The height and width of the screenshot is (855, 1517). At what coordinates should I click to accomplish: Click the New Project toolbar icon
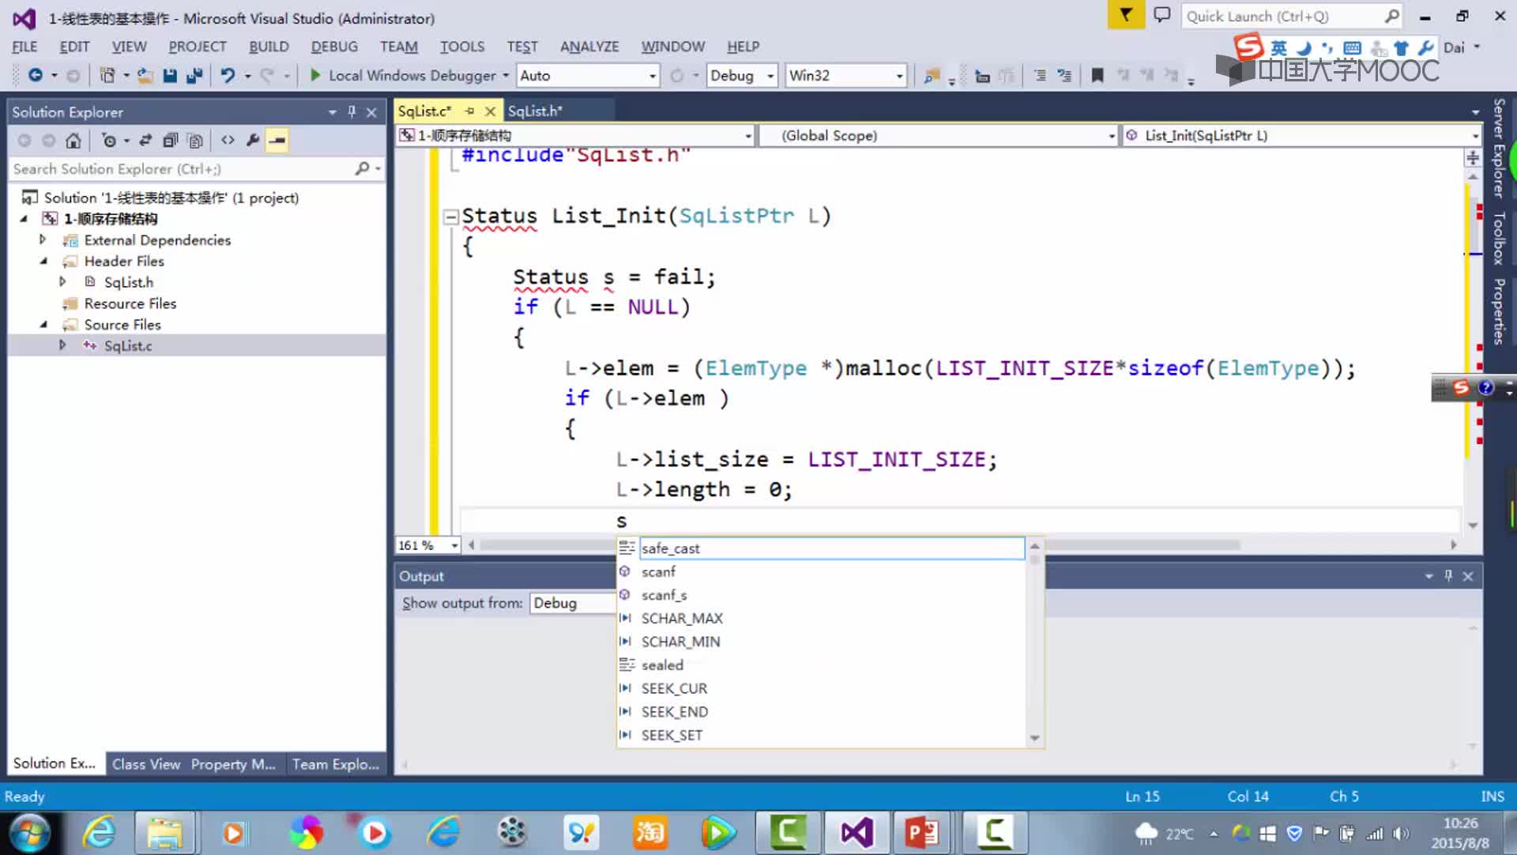107,75
